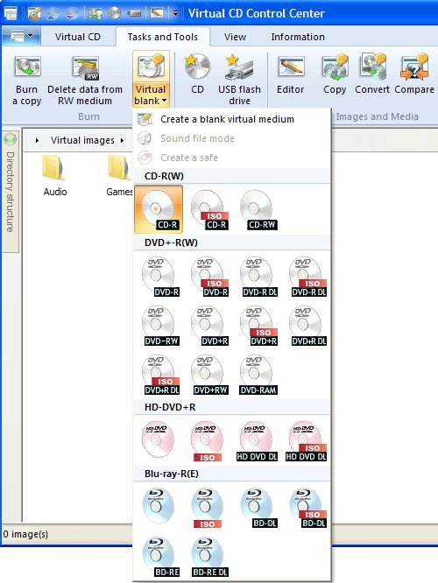Pick the DVD+RW blank disc
The image size is (438, 583).
(209, 375)
